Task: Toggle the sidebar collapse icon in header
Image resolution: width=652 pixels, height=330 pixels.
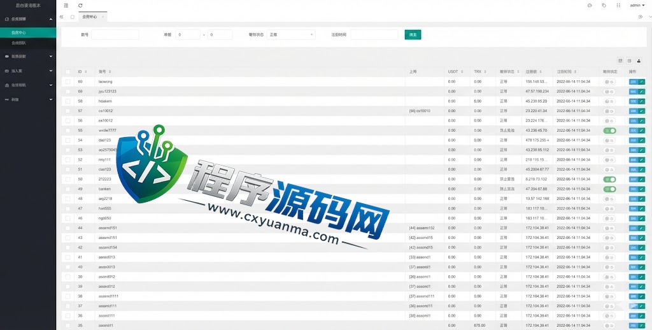Action: [66, 5]
